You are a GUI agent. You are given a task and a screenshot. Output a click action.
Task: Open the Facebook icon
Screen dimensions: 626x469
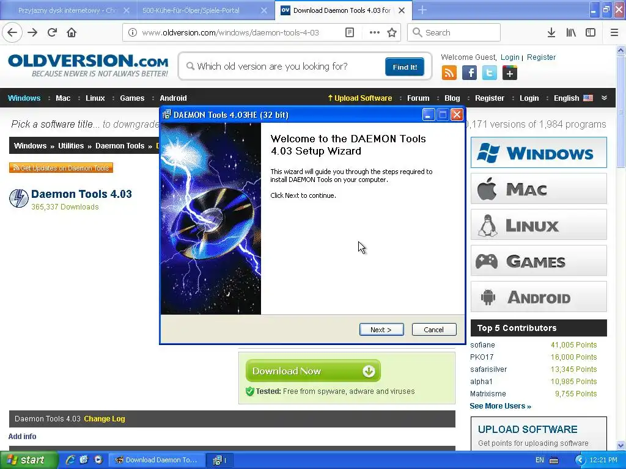pyautogui.click(x=469, y=73)
